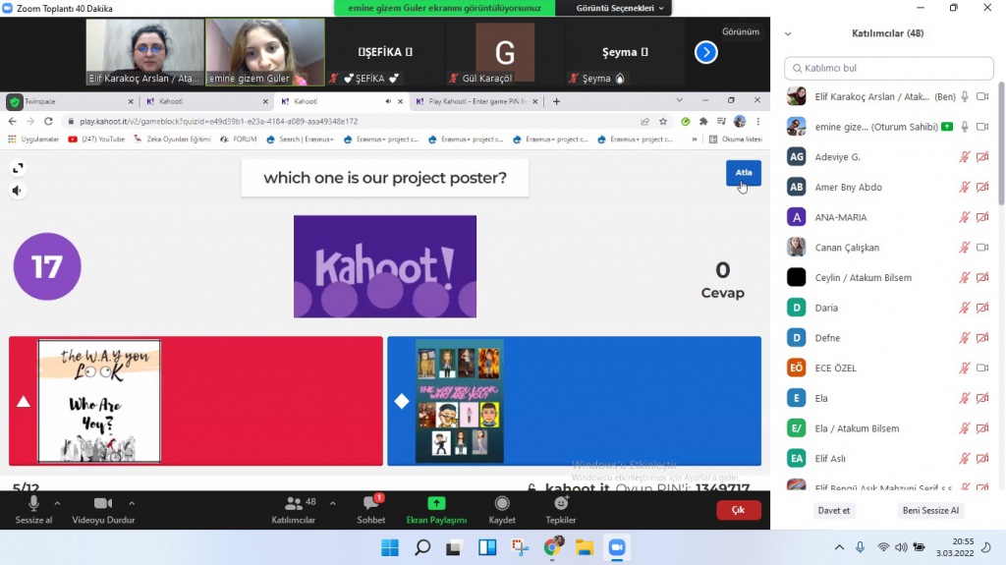Click Beni Sessize Al button
The height and width of the screenshot is (565, 1006).
(x=930, y=510)
